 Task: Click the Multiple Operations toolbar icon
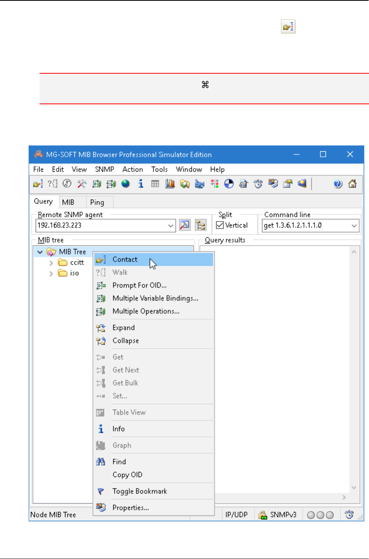point(111,184)
